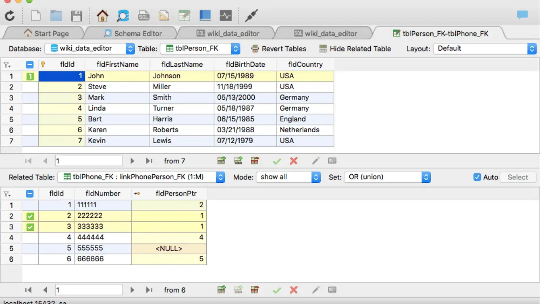The image size is (540, 304).
Task: Click the connection plug icon
Action: [251, 16]
